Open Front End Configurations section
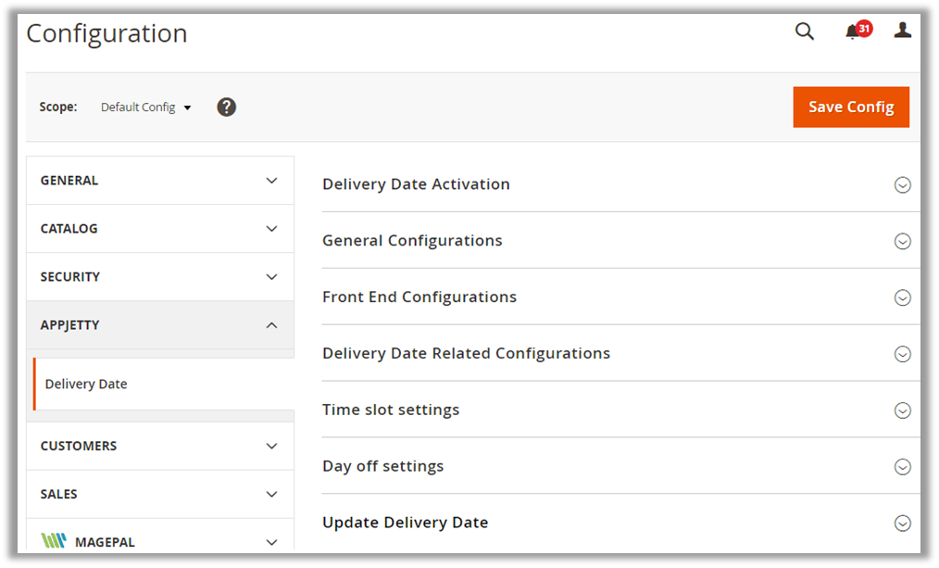Image resolution: width=939 pixels, height=568 pixels. pyautogui.click(x=419, y=297)
